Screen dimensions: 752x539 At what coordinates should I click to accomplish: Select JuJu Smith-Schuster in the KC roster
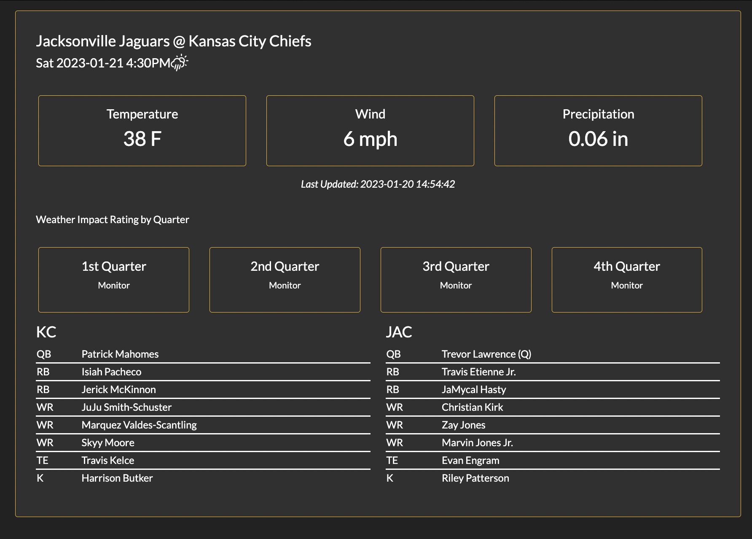coord(126,407)
